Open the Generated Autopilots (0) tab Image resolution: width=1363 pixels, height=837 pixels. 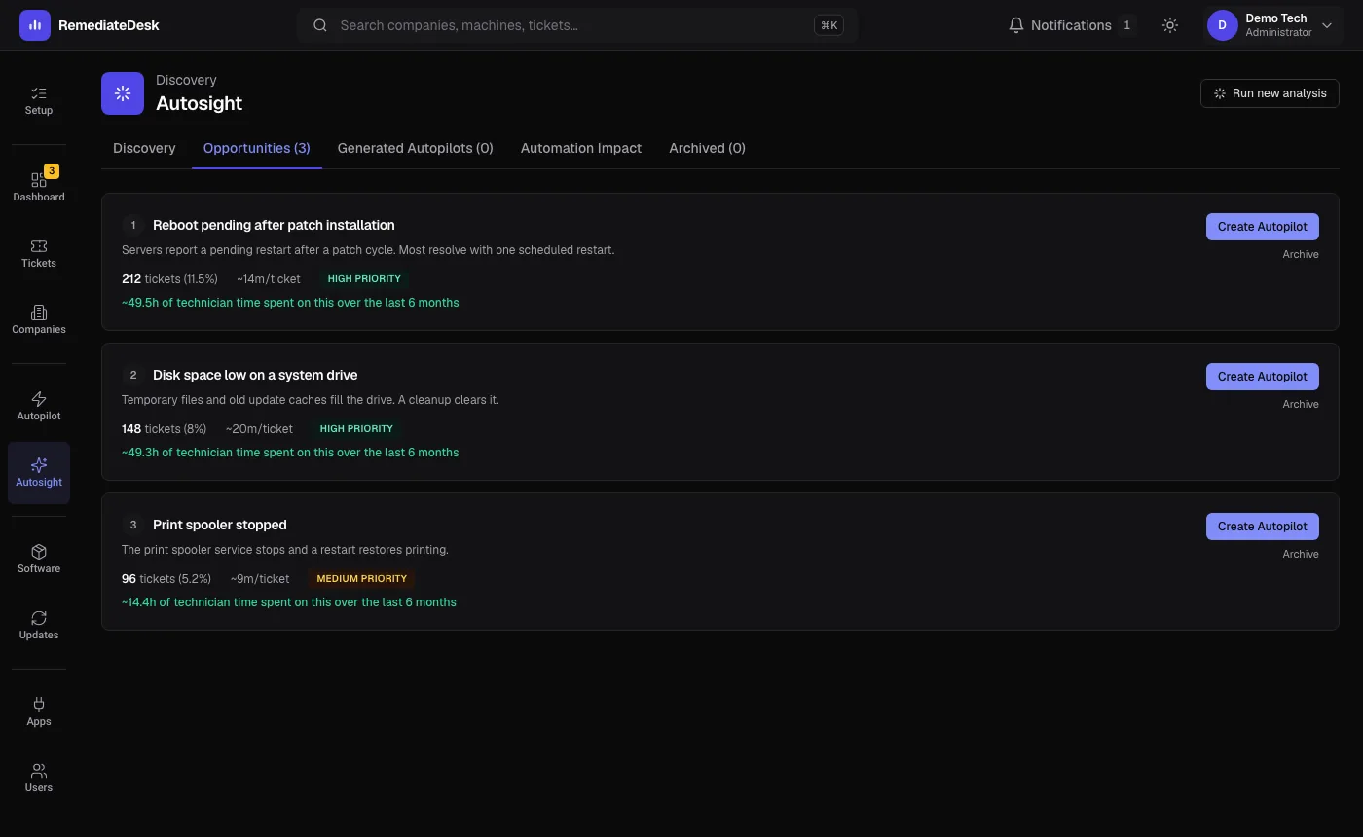(416, 148)
